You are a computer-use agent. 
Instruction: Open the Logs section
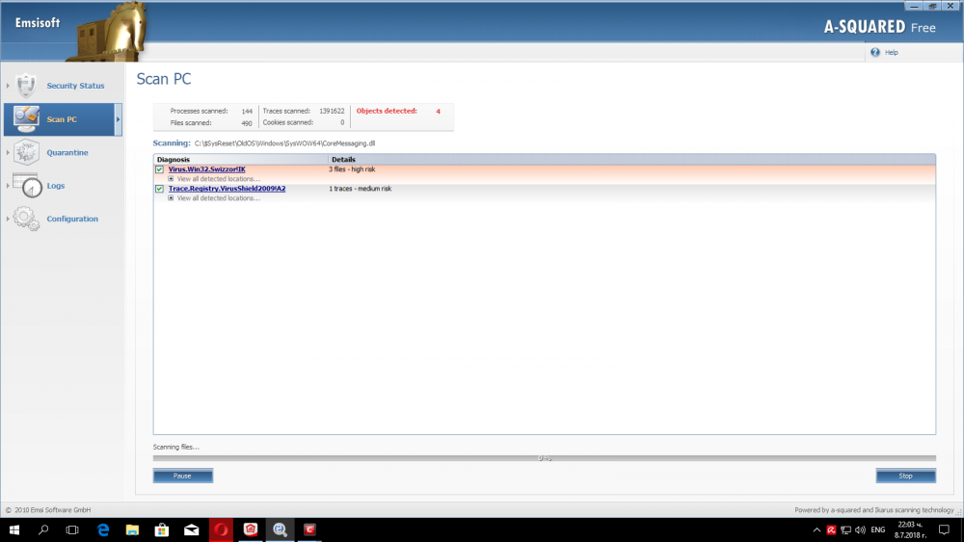55,186
